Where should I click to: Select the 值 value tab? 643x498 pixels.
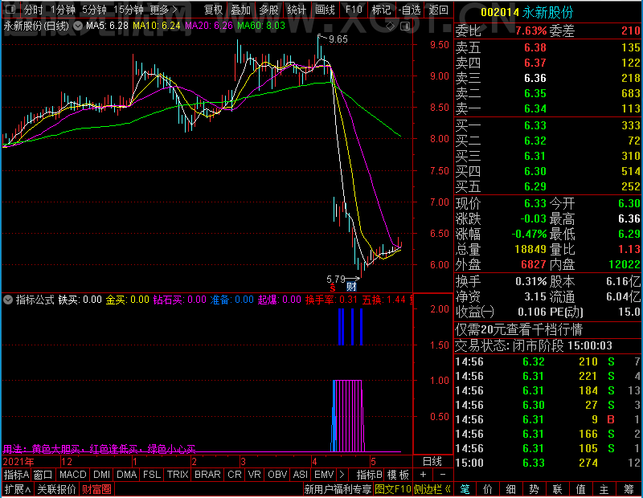pos(580,489)
